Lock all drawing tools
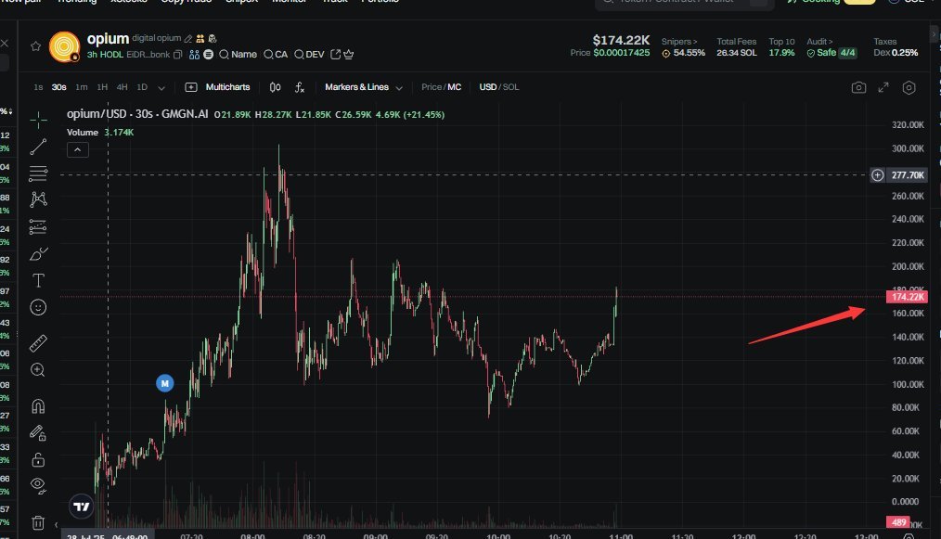This screenshot has width=941, height=539. pos(38,460)
